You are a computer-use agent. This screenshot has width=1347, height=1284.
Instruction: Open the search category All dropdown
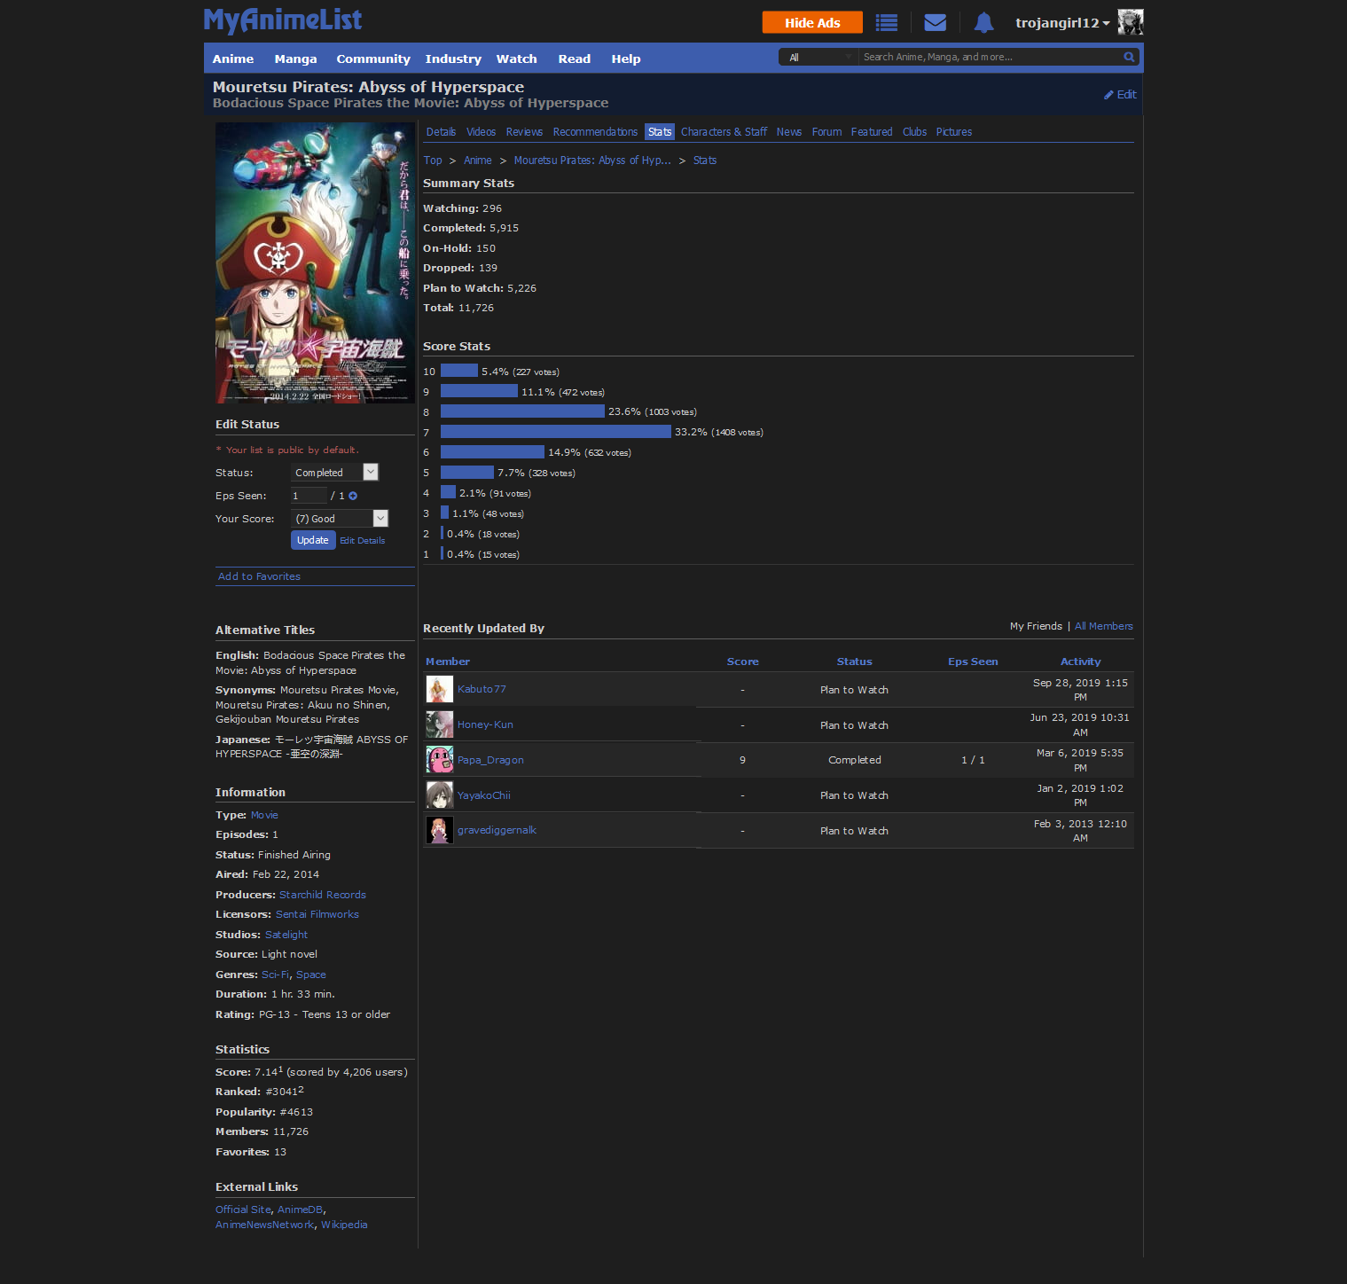[x=818, y=58]
